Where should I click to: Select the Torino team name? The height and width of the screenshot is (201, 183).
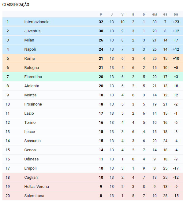[30, 123]
